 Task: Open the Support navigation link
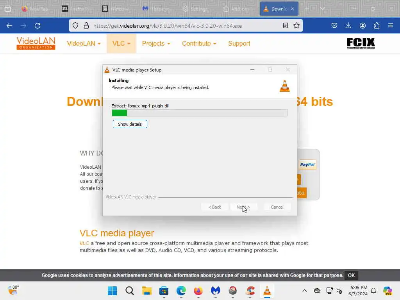point(239,44)
